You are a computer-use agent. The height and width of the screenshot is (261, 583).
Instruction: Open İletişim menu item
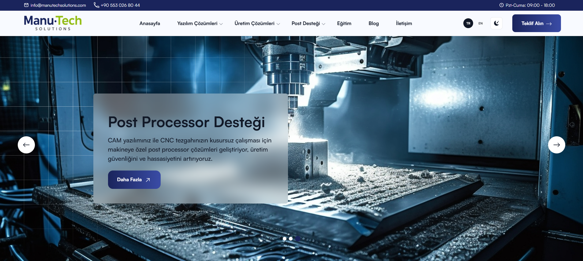click(404, 24)
